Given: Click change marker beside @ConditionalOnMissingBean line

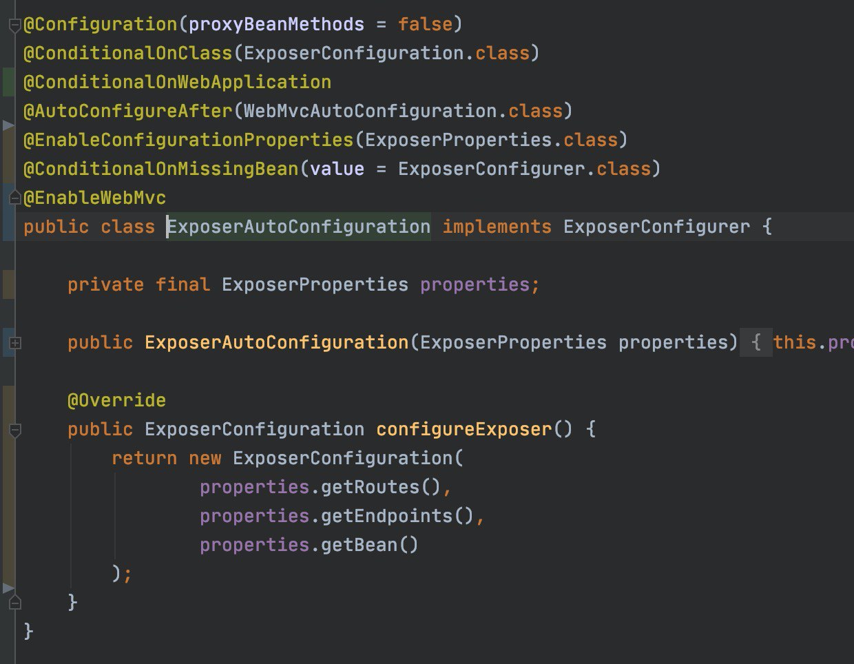Looking at the screenshot, I should point(8,169).
